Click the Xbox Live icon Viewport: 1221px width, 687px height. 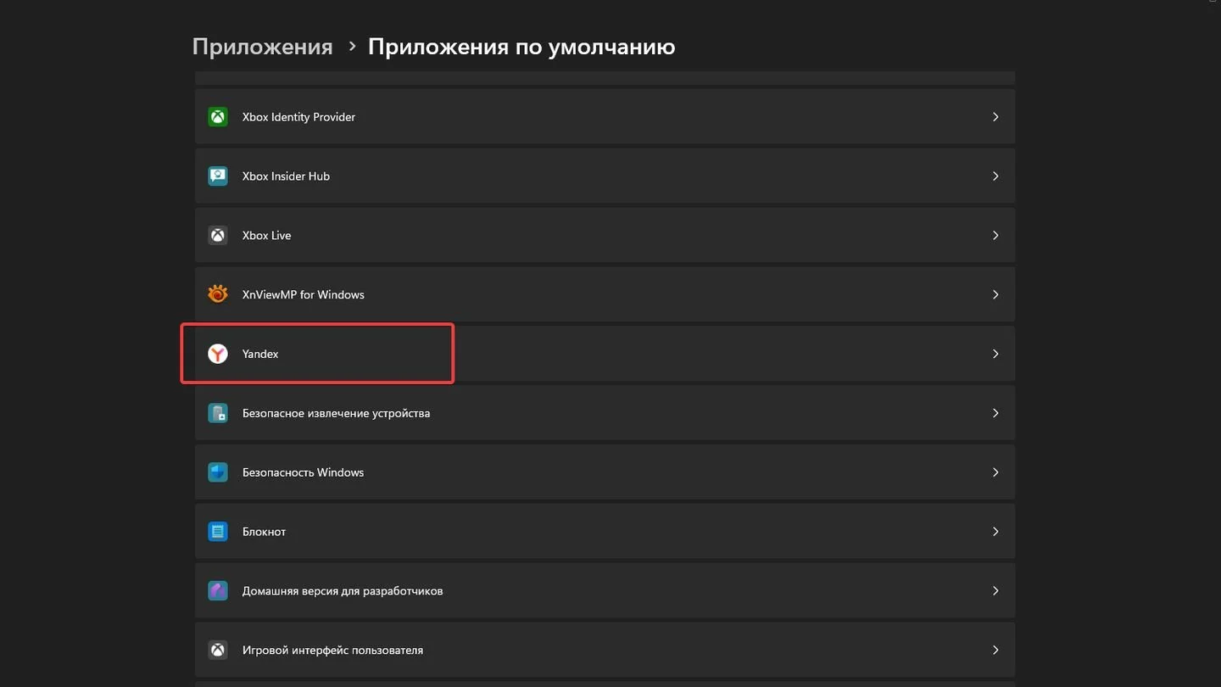[218, 236]
